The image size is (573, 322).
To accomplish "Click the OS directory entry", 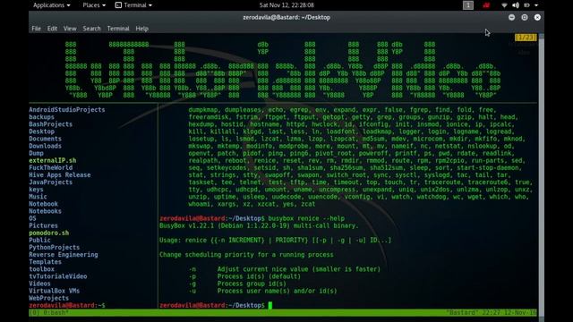I will pos(32,218).
